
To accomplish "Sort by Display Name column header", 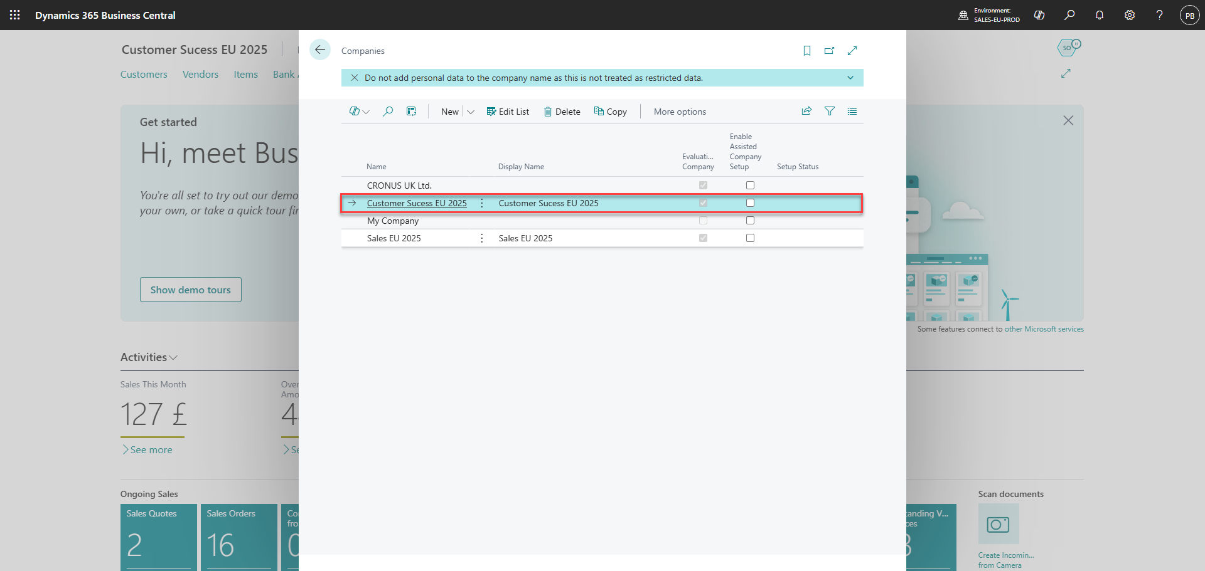I will (521, 167).
